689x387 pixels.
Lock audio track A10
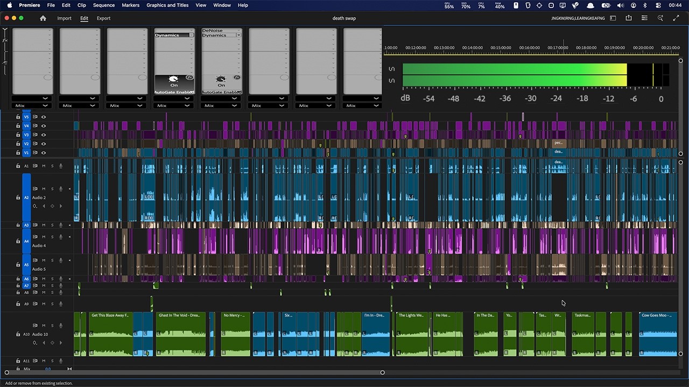[x=18, y=334]
